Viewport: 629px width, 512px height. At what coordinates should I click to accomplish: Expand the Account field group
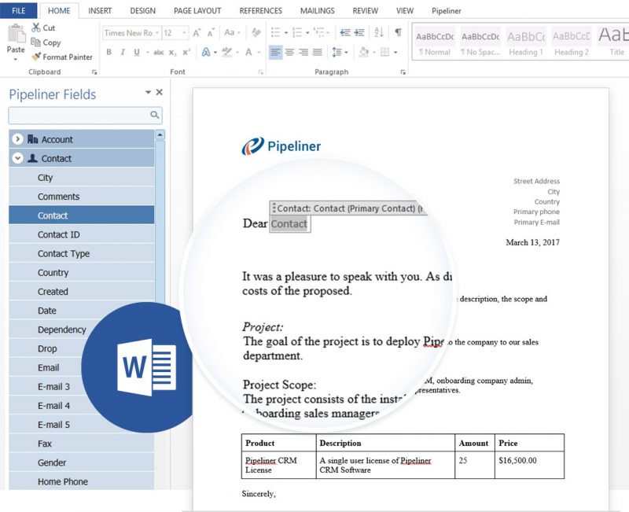click(x=17, y=139)
